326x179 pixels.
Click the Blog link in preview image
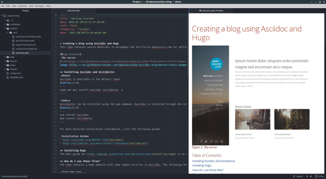(220, 101)
